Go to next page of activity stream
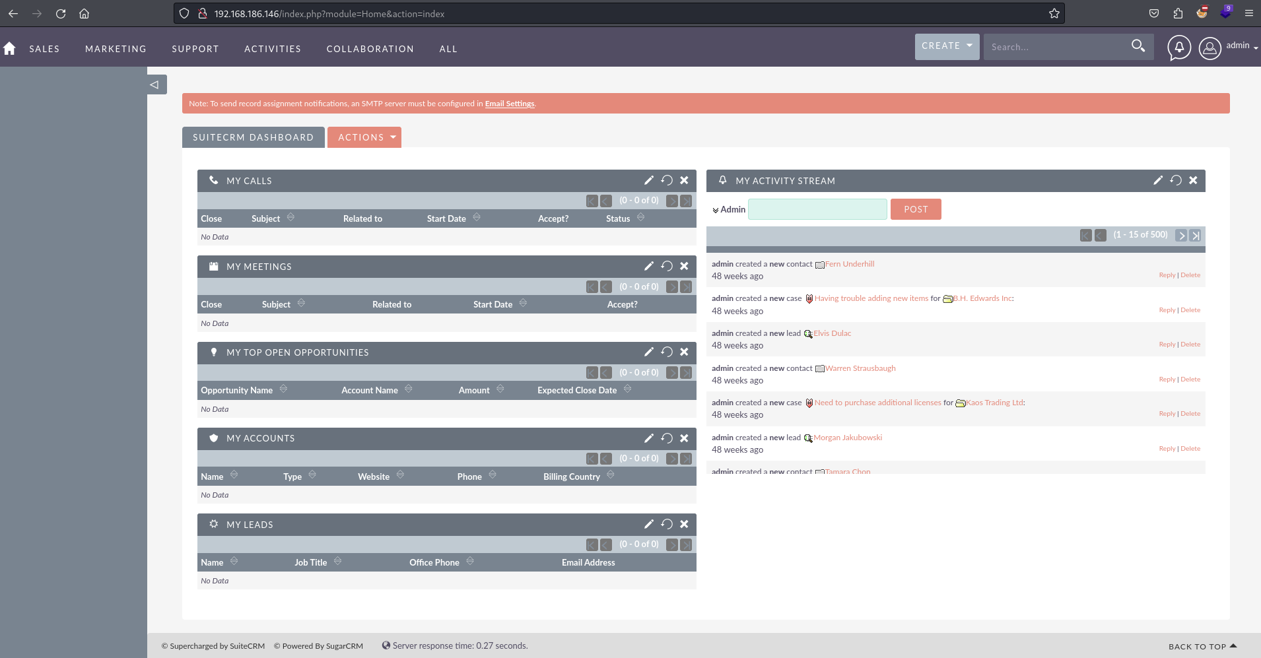 point(1181,236)
